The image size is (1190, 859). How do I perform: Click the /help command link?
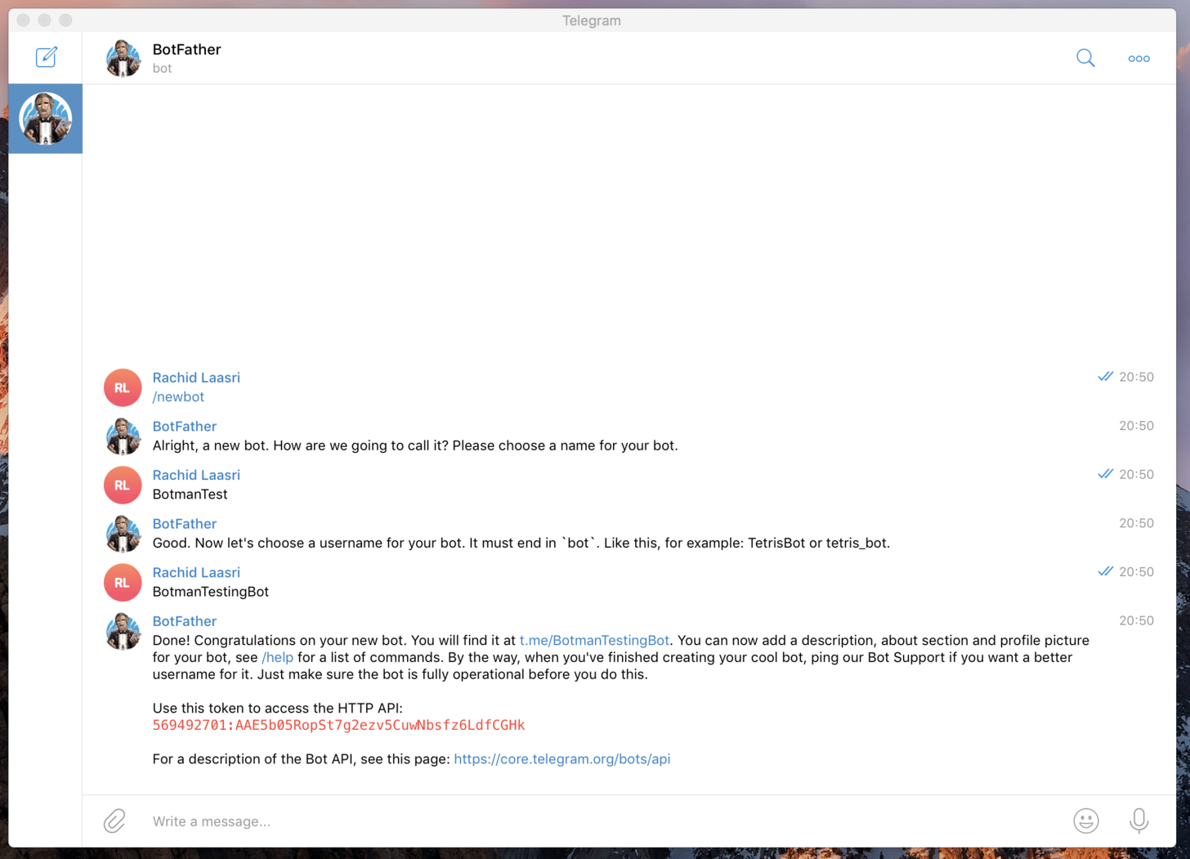point(277,657)
